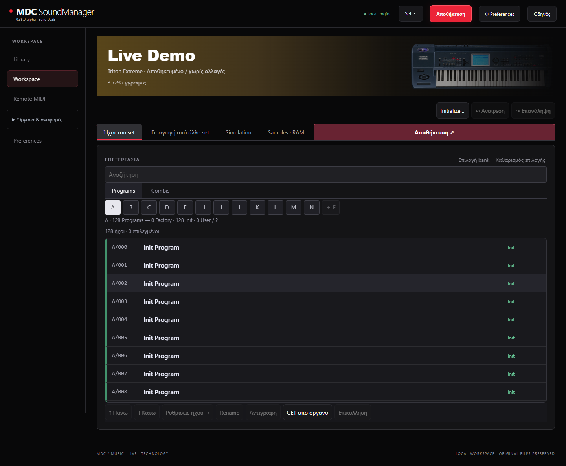The image size is (566, 466).
Task: Select bank A
Action: tap(113, 207)
